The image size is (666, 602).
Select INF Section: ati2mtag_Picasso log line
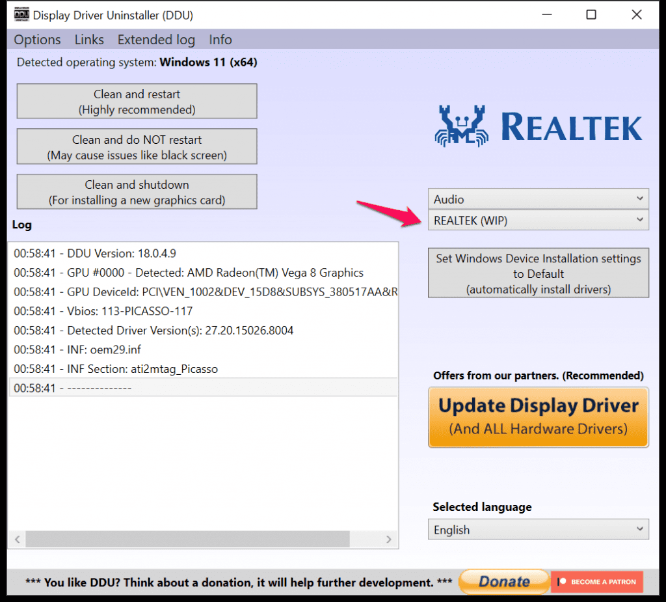[203, 369]
